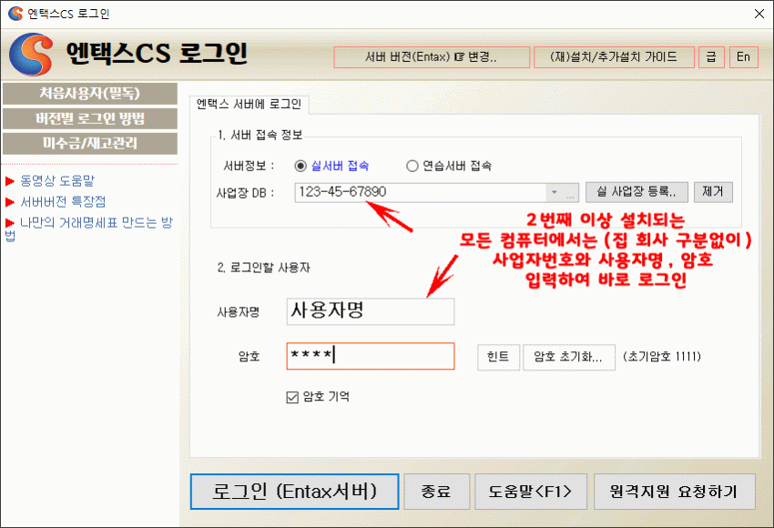Viewport: 774px width, 528px height.
Task: Click the red triangle bullet before 서버버전 특장점
Action: [x=10, y=202]
